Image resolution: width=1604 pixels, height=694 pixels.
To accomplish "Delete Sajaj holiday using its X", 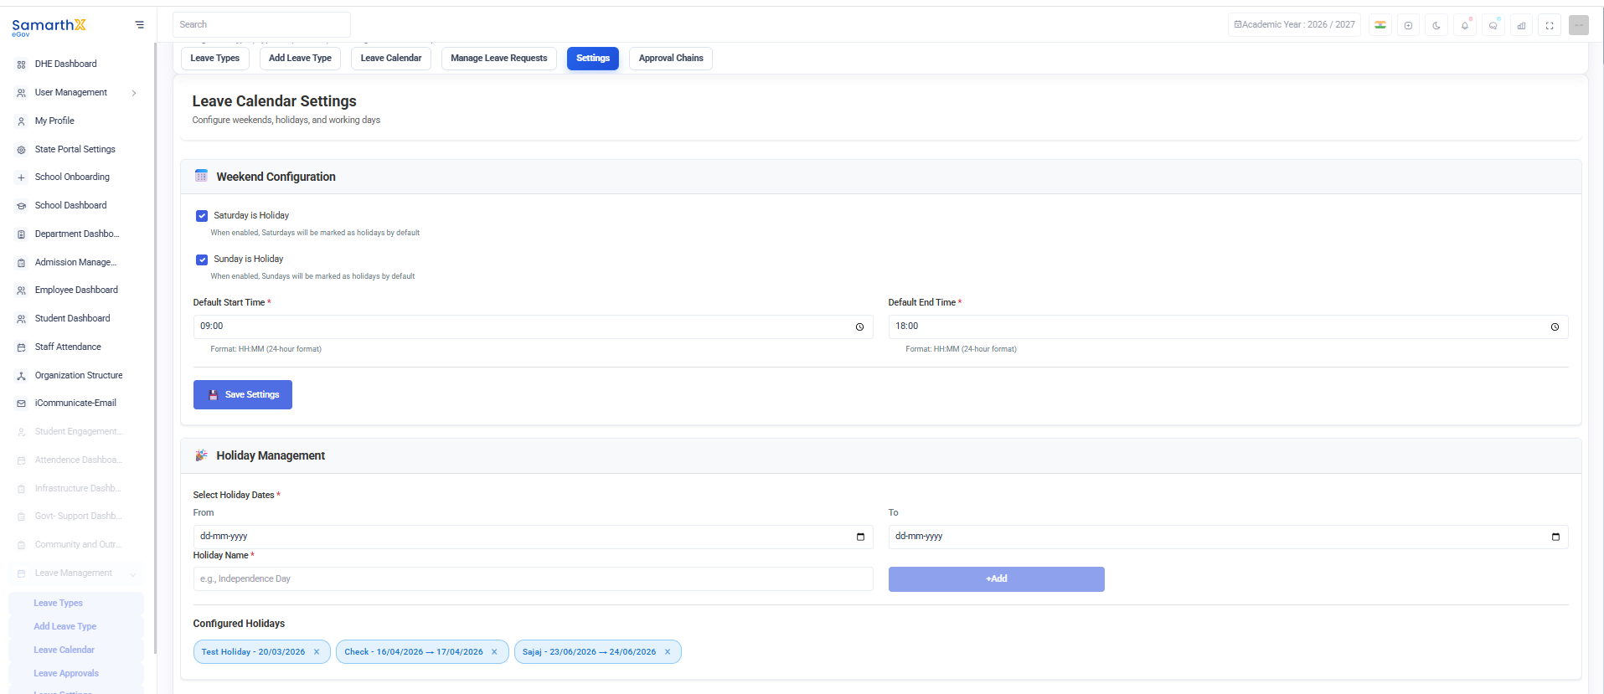I will click(x=668, y=652).
